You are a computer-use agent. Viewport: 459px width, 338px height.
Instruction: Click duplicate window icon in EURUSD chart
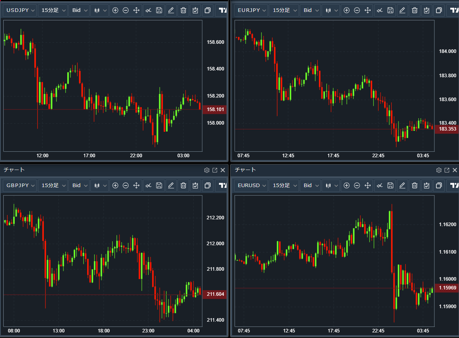[x=439, y=186]
